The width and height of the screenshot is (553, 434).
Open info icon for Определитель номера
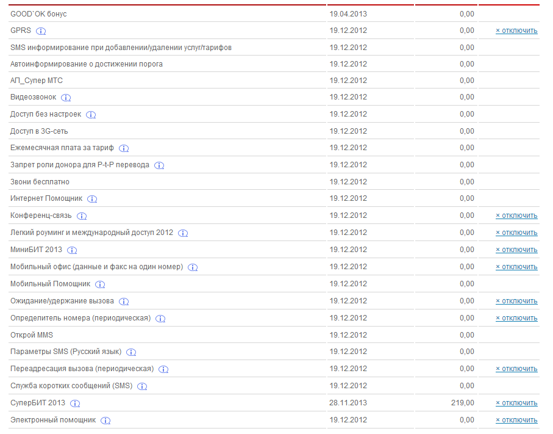pos(161,319)
